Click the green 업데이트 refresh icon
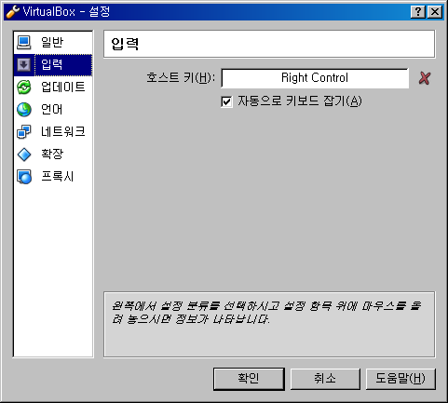The height and width of the screenshot is (403, 448). [x=24, y=87]
